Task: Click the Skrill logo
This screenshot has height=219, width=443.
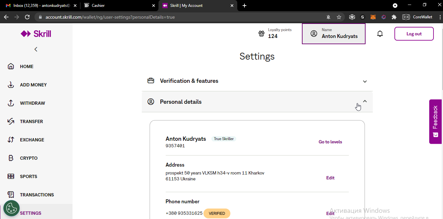Action: point(36,34)
